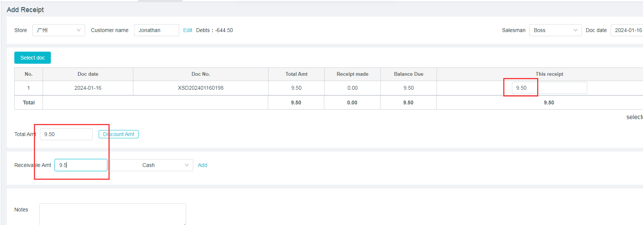643x225 pixels.
Task: Click the Customer name field containing Jonathan
Action: 156,30
